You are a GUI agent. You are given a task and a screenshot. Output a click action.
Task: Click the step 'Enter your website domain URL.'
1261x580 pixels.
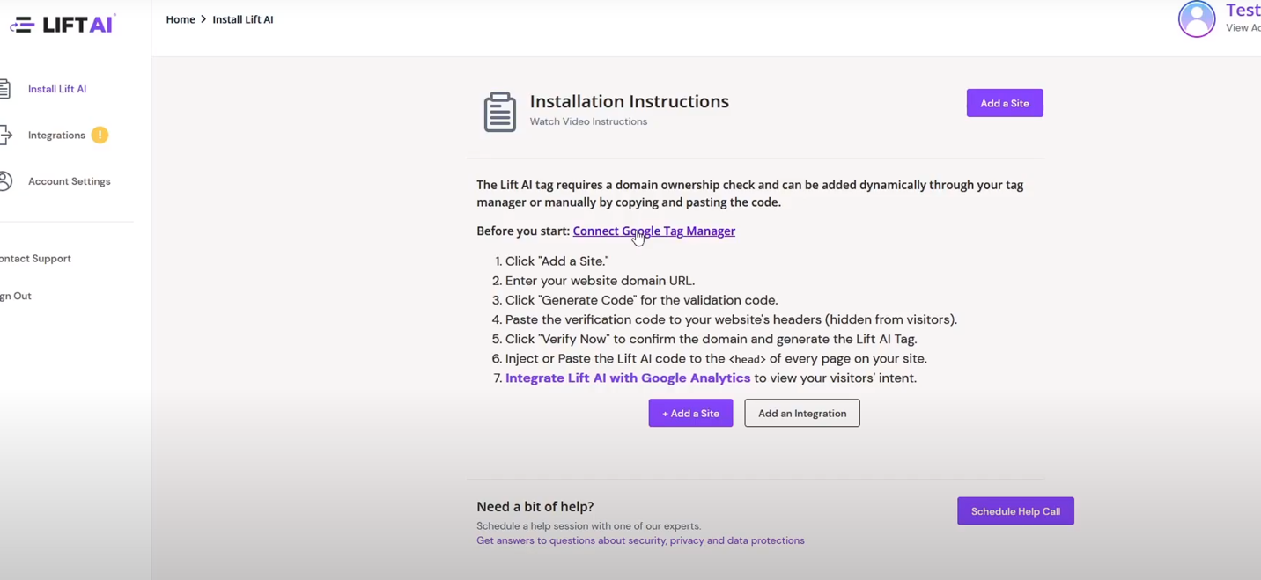click(x=600, y=281)
